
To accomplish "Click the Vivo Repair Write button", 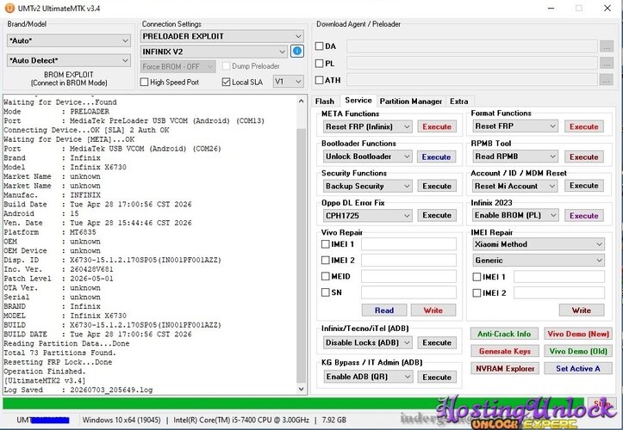I will tap(433, 310).
